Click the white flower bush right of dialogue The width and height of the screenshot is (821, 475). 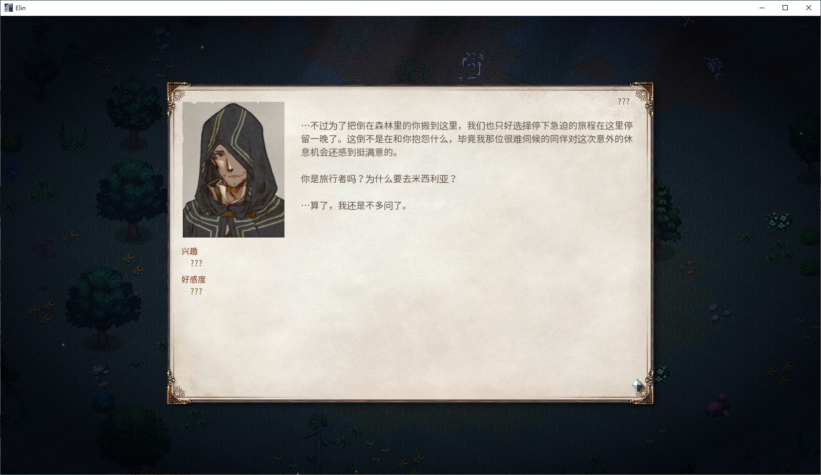tap(779, 221)
